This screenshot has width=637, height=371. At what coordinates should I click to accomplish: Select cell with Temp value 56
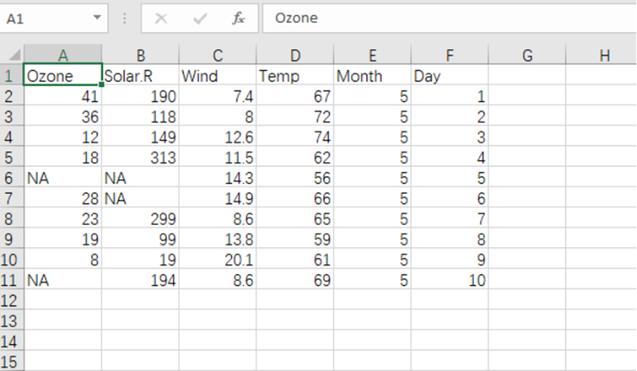(x=295, y=178)
